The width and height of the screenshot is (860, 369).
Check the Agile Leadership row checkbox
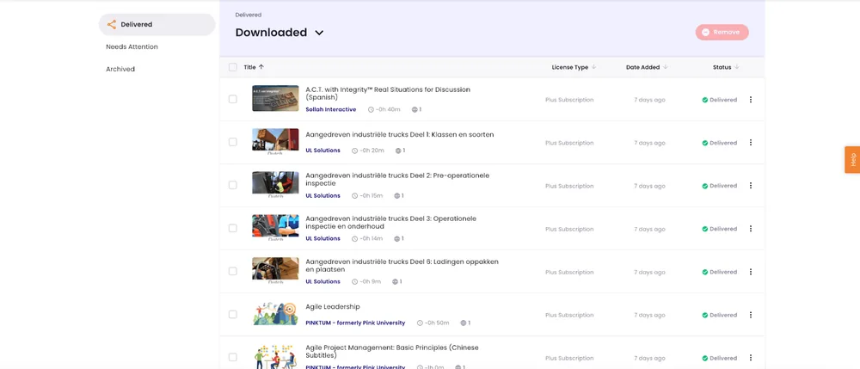click(233, 314)
